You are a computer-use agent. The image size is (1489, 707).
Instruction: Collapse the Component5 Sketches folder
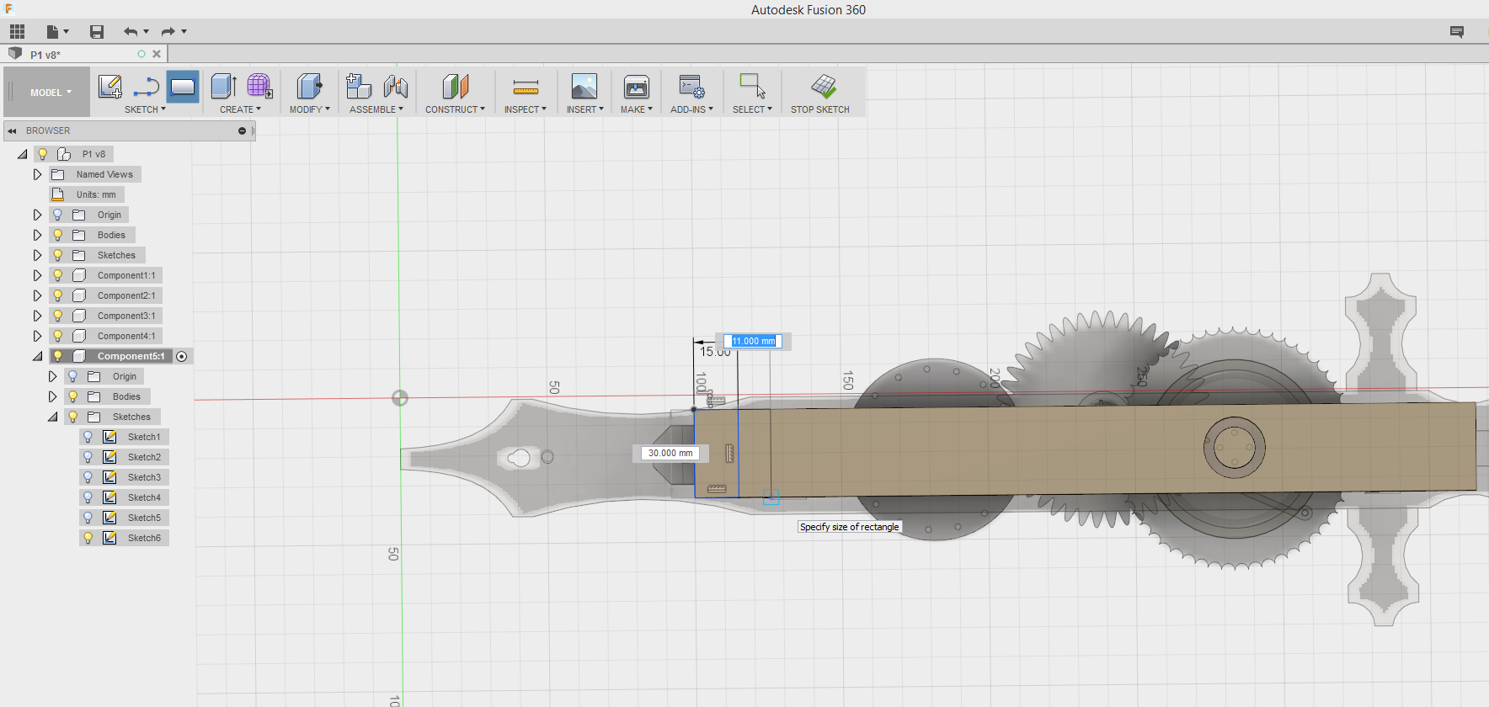coord(52,417)
